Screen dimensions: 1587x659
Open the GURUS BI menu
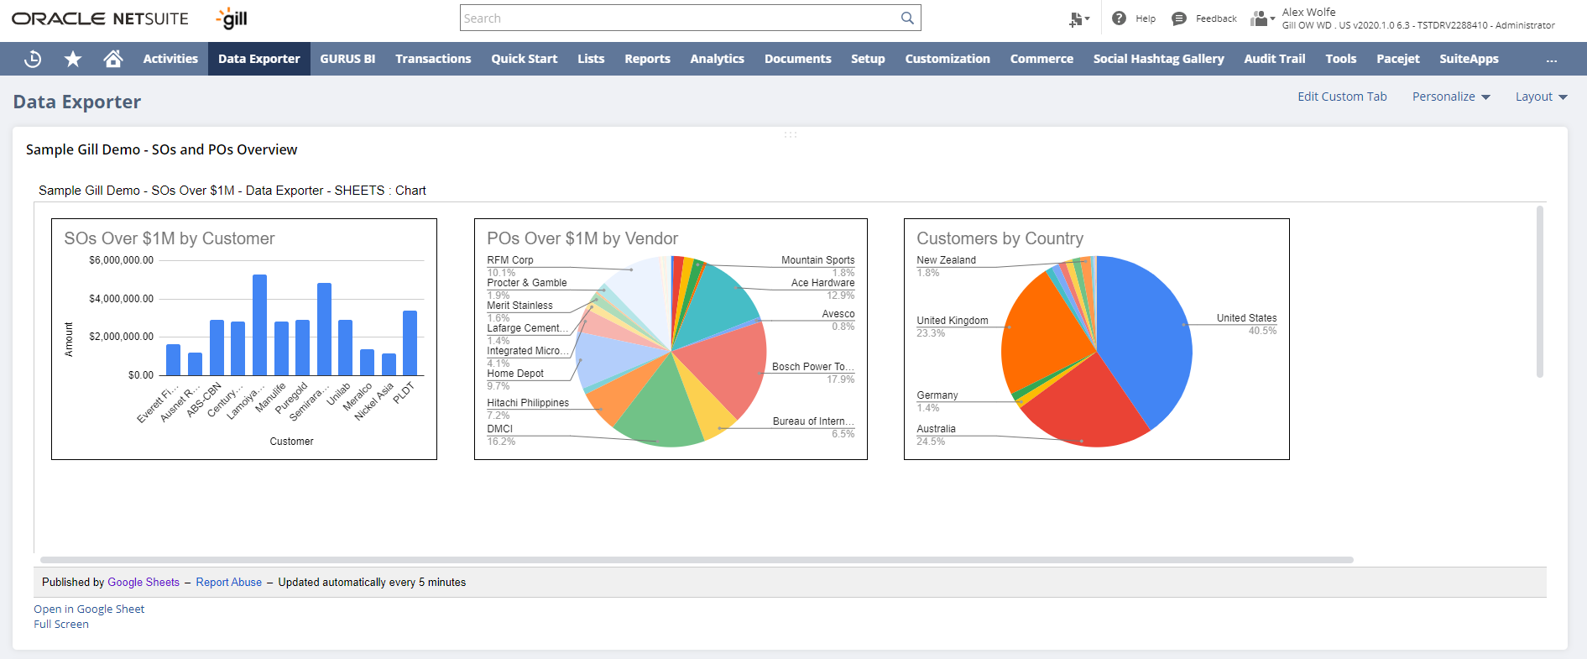[x=347, y=59]
